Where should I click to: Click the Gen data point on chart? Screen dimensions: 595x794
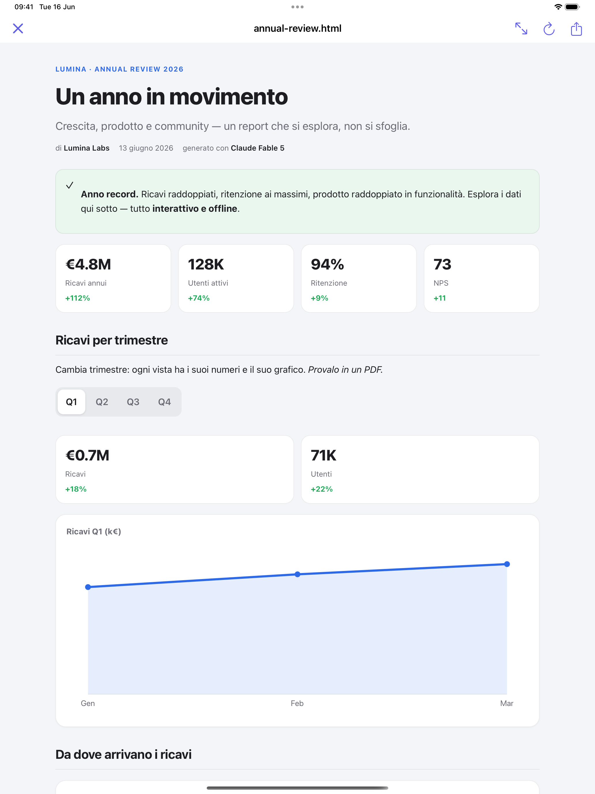(x=88, y=587)
